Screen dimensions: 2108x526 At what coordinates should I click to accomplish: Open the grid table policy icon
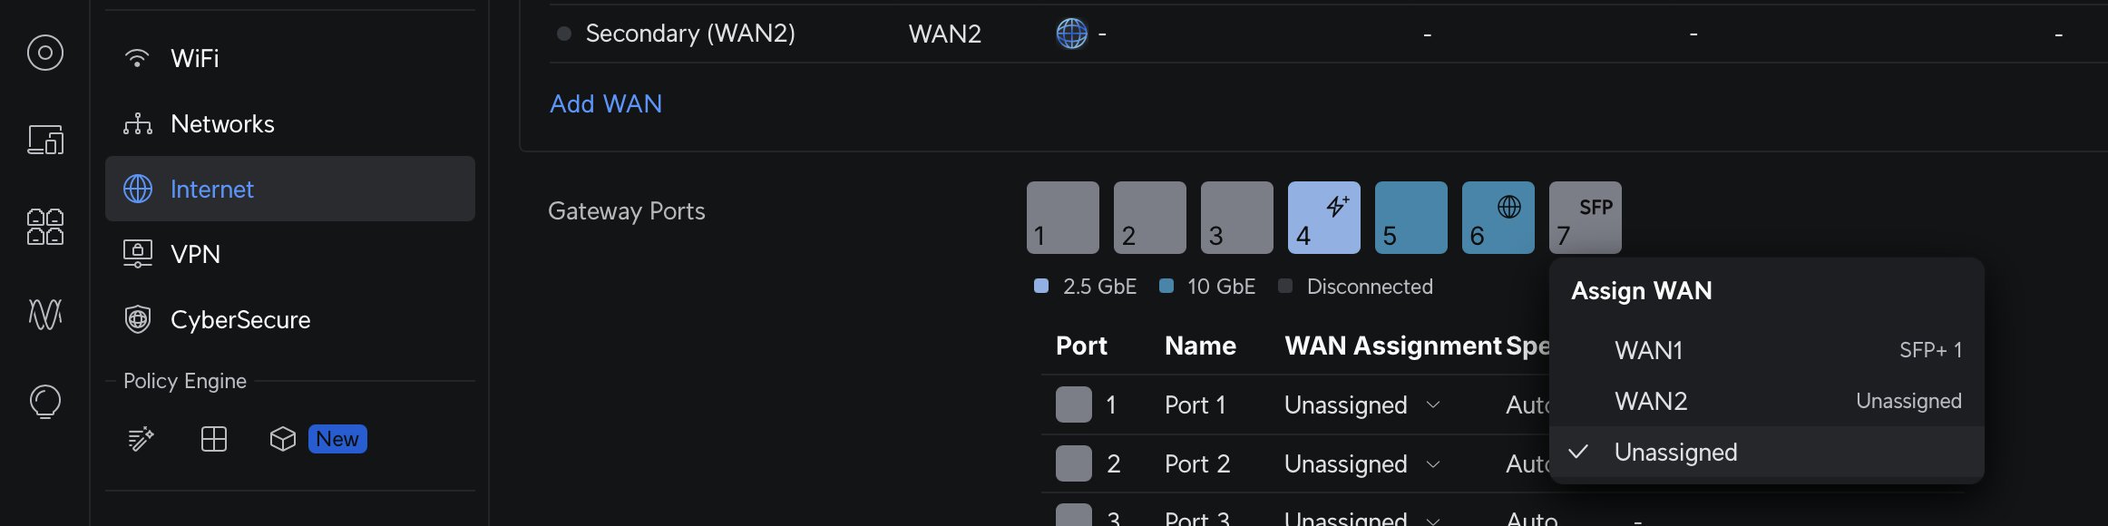click(214, 439)
